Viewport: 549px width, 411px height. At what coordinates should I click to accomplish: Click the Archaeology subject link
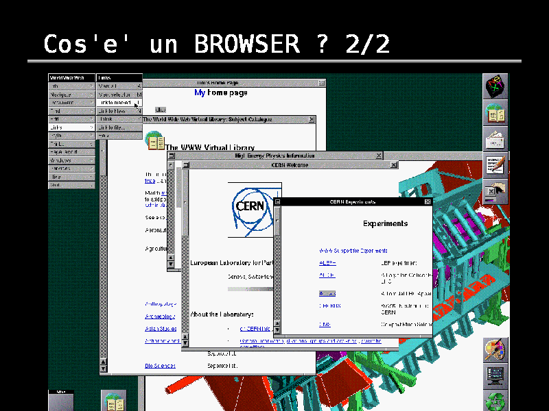coord(160,316)
